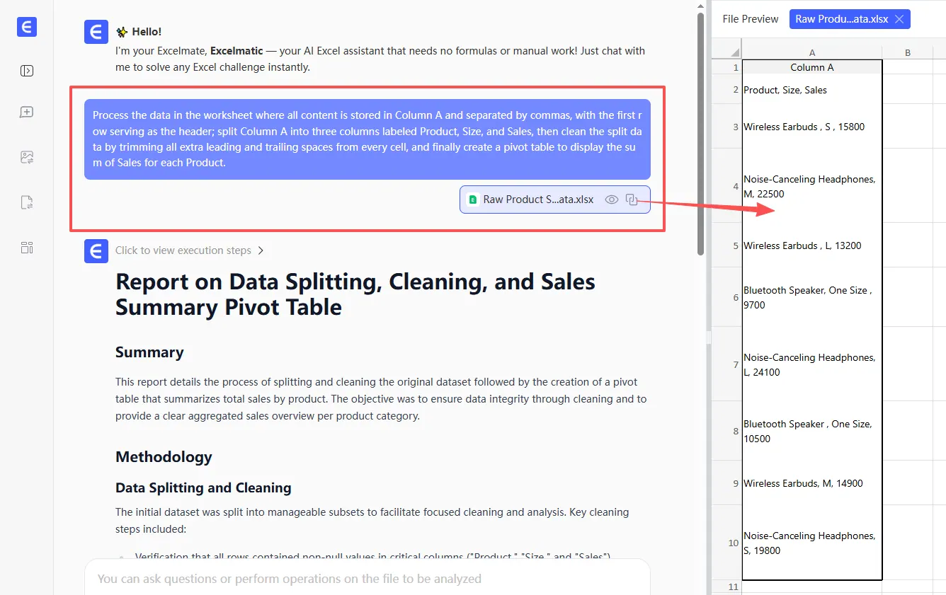The image size is (946, 595).
Task: Open the image conversion tool icon
Action: click(27, 158)
